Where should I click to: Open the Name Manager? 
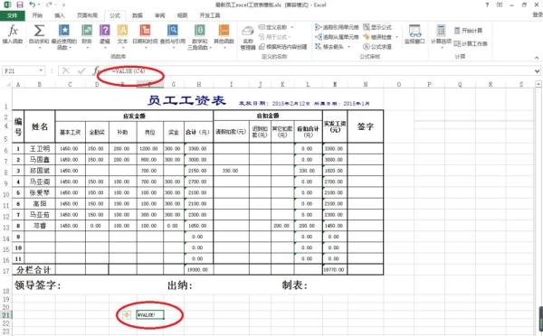click(248, 38)
